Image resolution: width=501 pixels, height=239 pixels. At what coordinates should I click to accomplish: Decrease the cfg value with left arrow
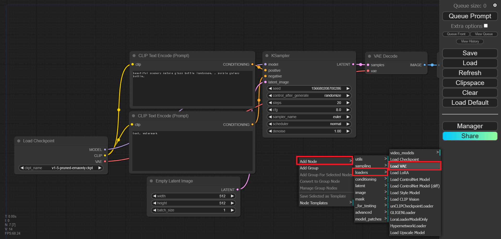(270, 110)
